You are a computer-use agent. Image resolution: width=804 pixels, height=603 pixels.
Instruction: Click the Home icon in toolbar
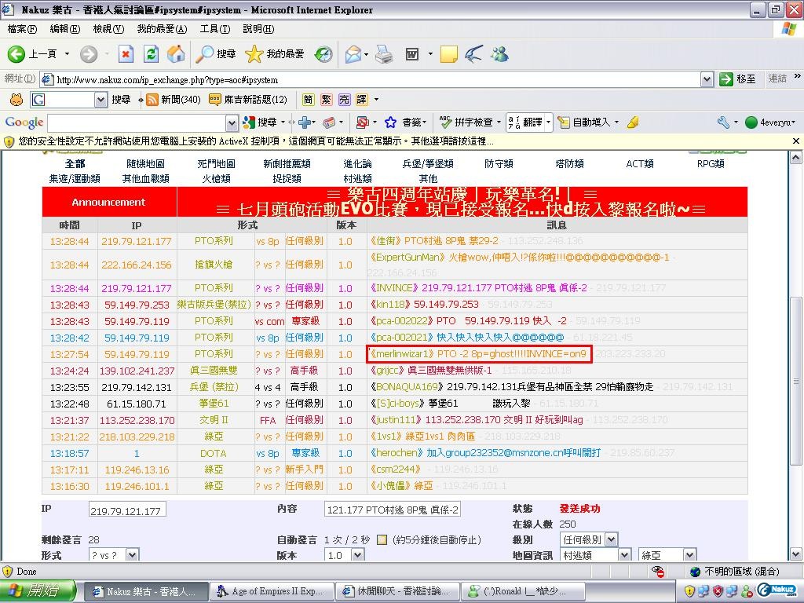pos(176,54)
